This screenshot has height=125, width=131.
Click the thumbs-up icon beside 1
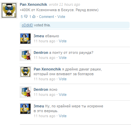pos(34,17)
